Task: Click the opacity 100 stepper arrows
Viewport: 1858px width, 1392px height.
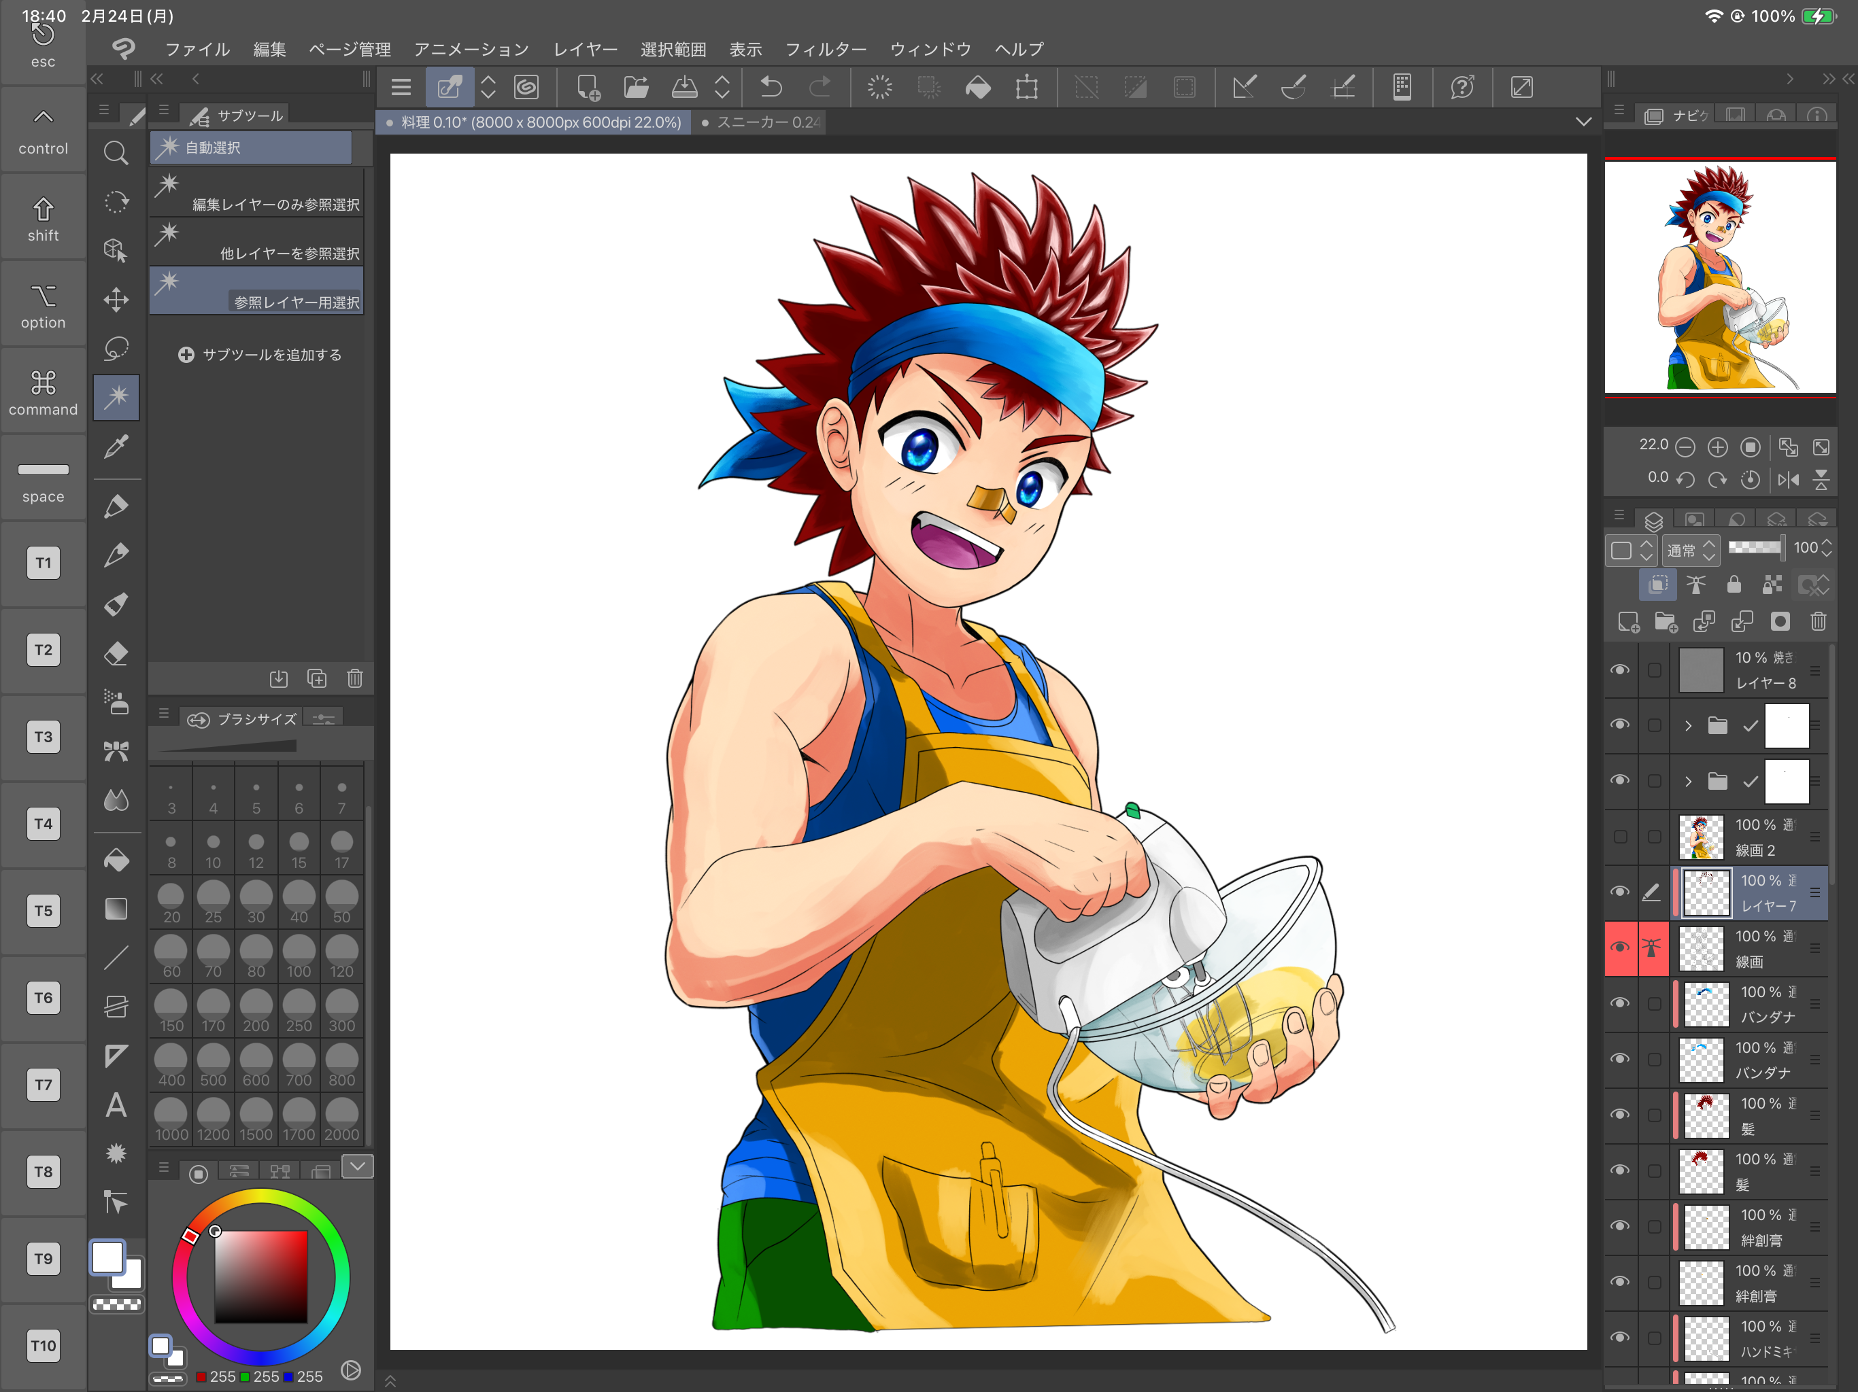Action: pos(1826,549)
